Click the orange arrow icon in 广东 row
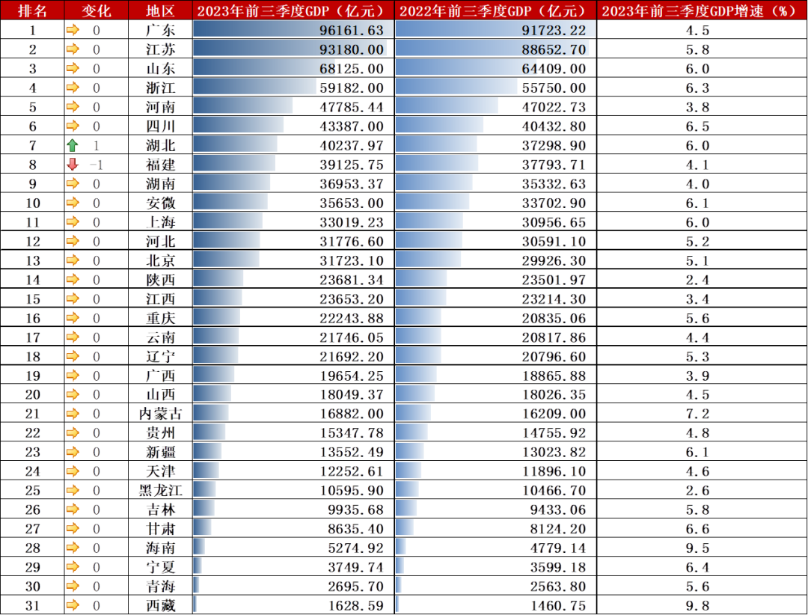Image resolution: width=808 pixels, height=615 pixels. click(73, 30)
